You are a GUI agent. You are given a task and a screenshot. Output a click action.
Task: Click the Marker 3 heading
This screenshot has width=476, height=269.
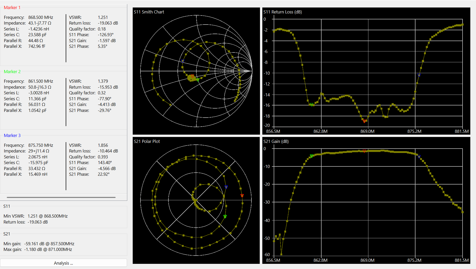click(x=12, y=135)
